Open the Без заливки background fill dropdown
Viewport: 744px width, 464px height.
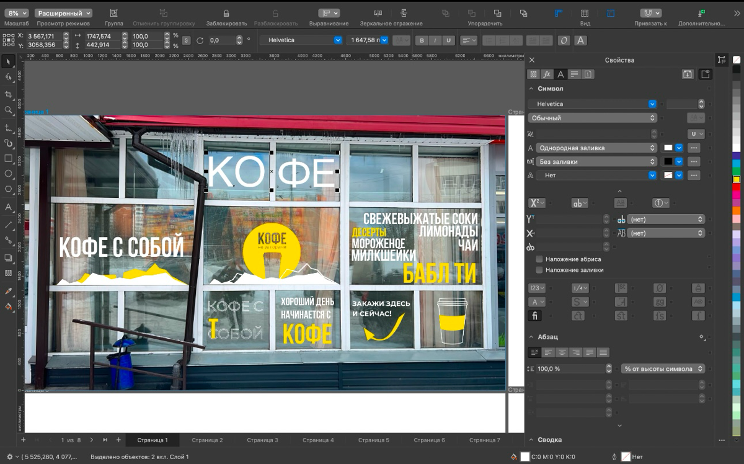596,161
